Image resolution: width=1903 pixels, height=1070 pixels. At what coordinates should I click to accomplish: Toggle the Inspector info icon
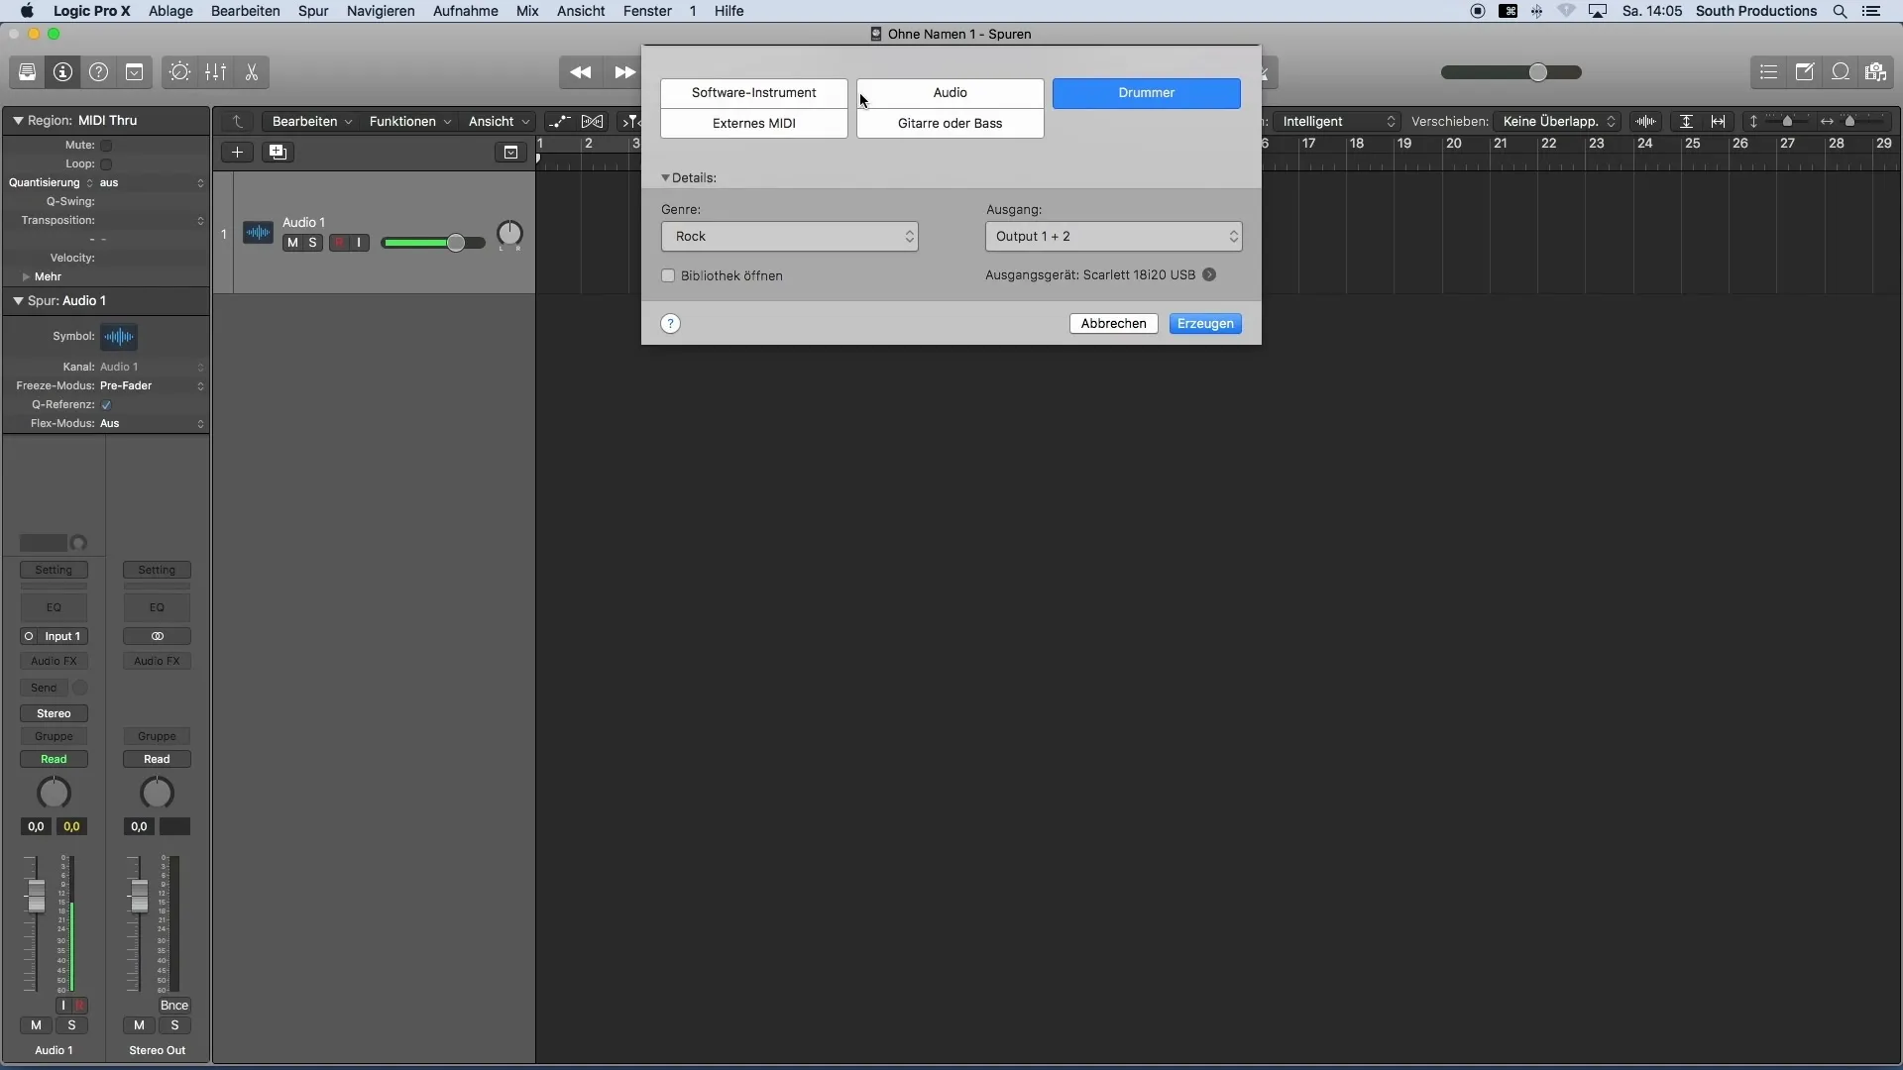coord(62,72)
